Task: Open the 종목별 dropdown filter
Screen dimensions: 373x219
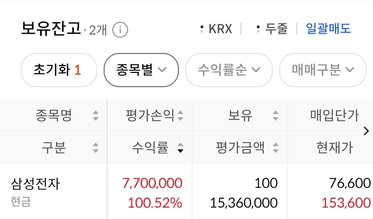Action: pyautogui.click(x=141, y=70)
